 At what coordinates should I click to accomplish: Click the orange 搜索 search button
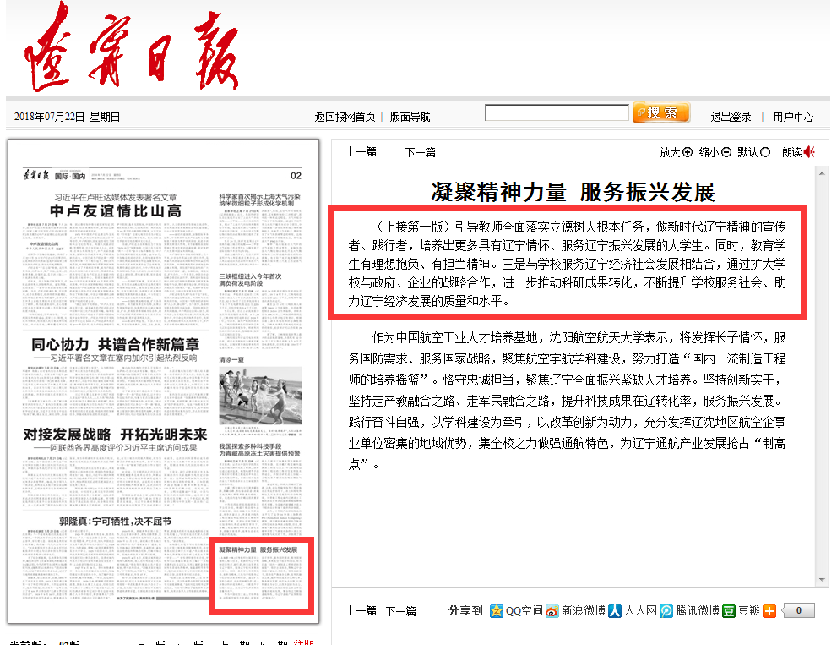point(661,112)
